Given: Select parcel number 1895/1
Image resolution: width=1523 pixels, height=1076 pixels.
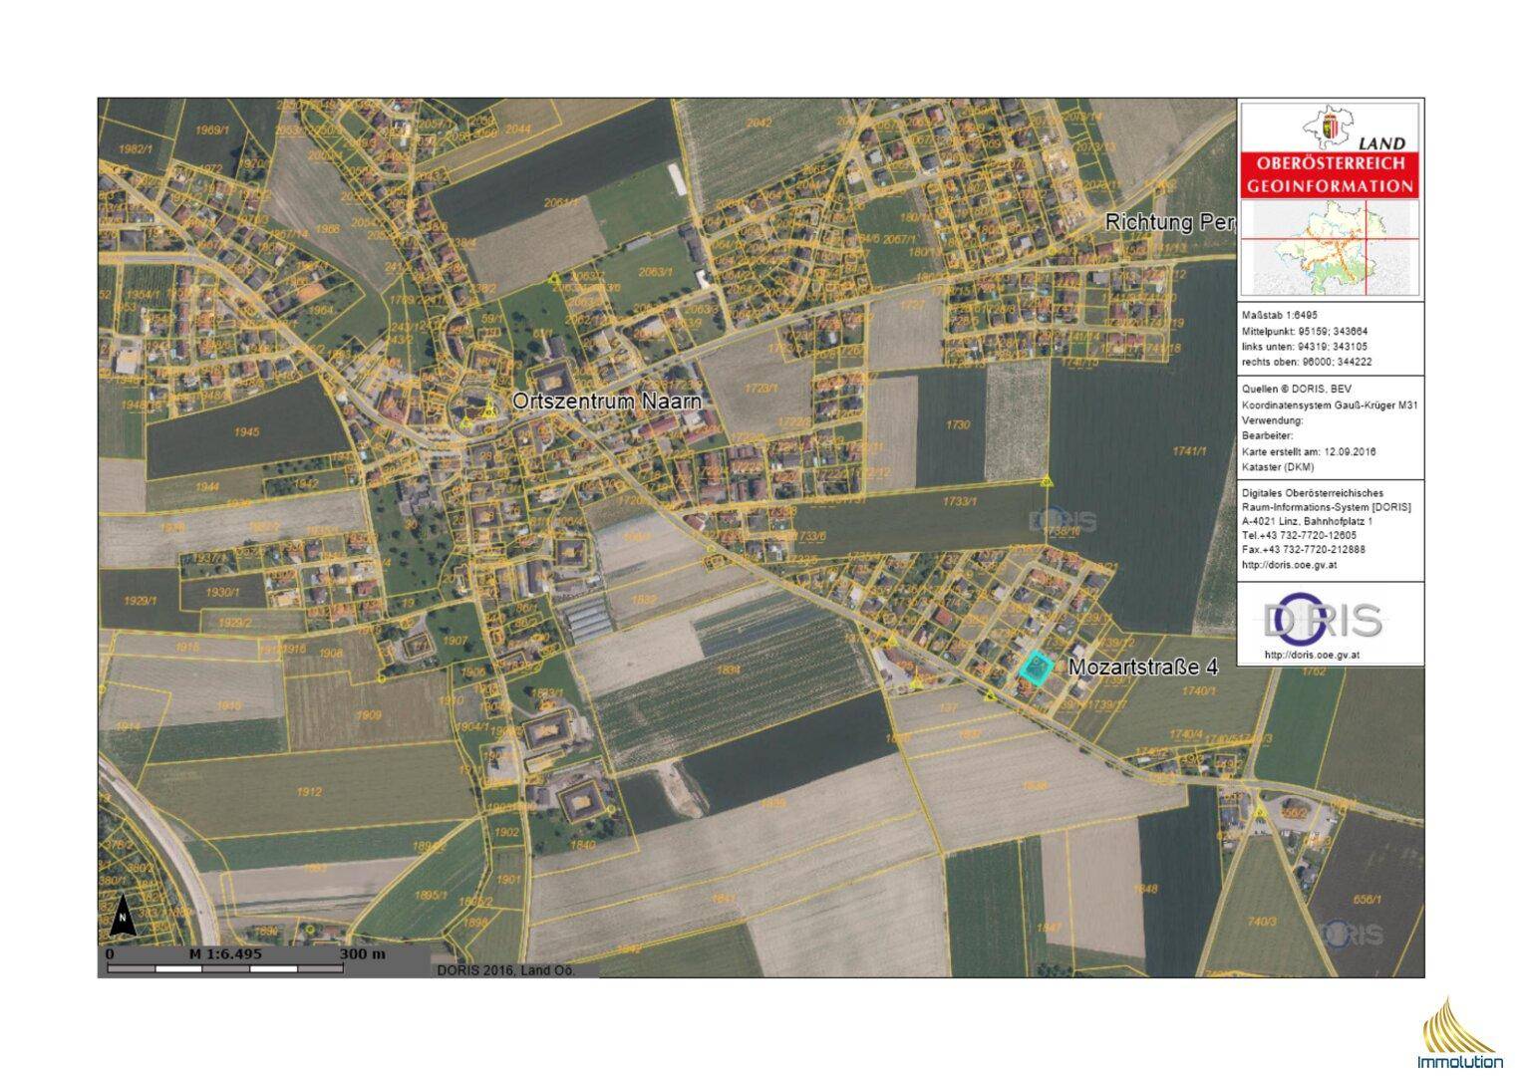Looking at the screenshot, I should click(x=431, y=896).
